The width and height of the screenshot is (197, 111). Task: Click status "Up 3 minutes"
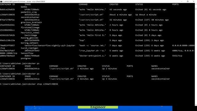click(x=110, y=79)
